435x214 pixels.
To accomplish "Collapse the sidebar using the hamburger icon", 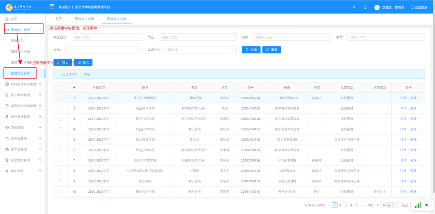I will tap(52, 7).
